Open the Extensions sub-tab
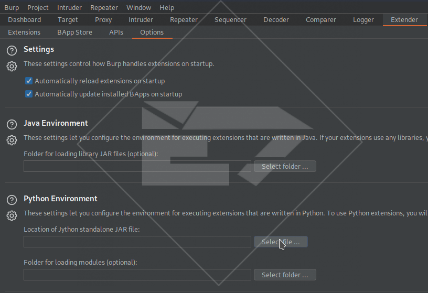 click(x=24, y=32)
